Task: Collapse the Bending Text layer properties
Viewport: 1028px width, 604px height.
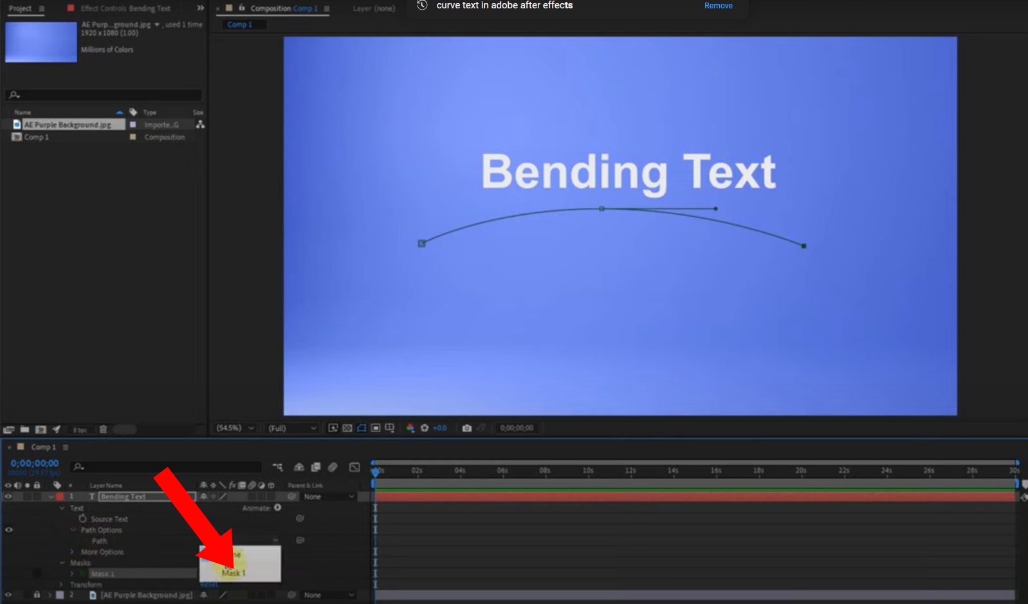Action: pyautogui.click(x=51, y=497)
